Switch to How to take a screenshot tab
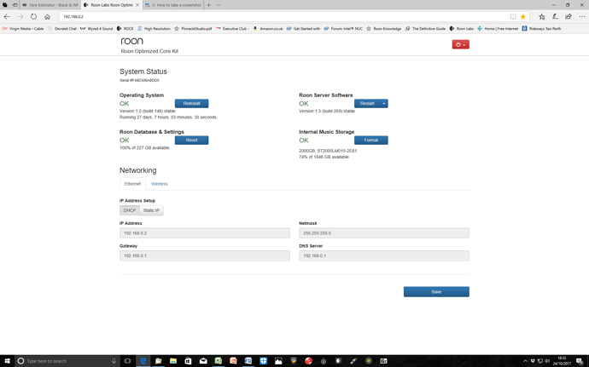This screenshot has height=367, width=589. point(174,5)
